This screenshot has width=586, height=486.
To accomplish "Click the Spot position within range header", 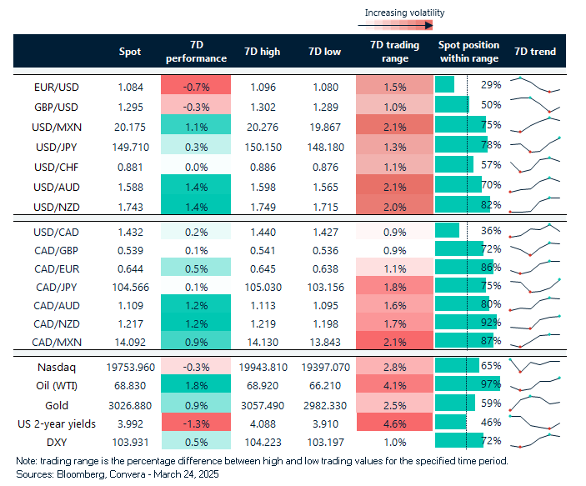I will pyautogui.click(x=468, y=52).
